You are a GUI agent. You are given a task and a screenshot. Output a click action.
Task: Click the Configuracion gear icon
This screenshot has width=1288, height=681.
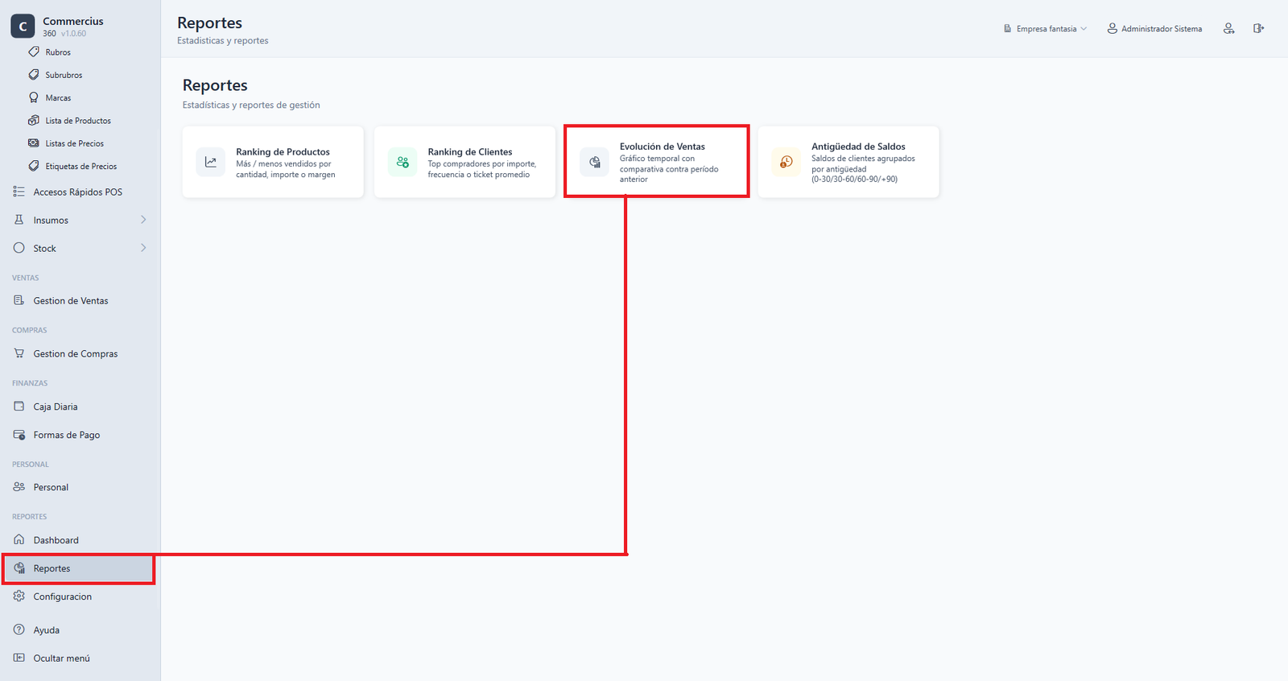[19, 596]
